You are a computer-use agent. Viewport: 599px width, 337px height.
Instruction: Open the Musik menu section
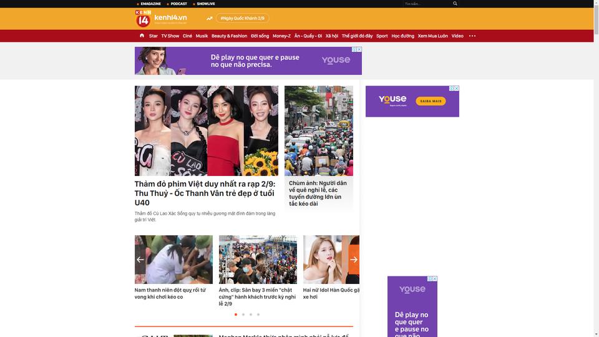(202, 36)
